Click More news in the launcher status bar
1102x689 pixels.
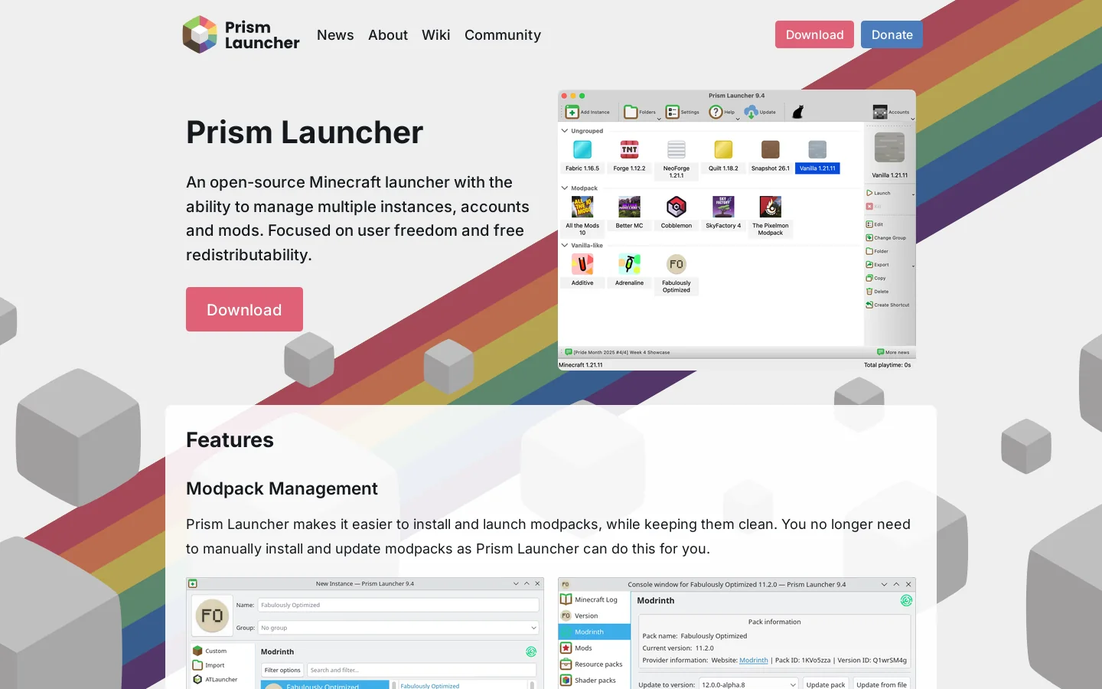[893, 352]
